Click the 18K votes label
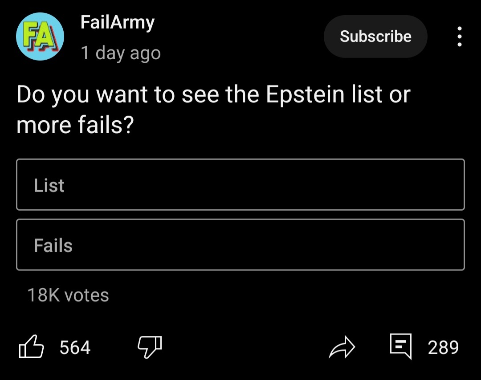This screenshot has width=481, height=380. 68,295
